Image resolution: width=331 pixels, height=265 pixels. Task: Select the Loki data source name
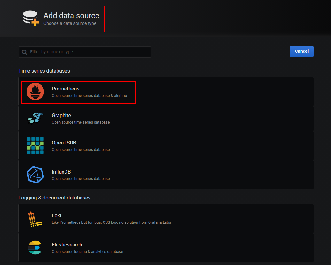coord(56,215)
